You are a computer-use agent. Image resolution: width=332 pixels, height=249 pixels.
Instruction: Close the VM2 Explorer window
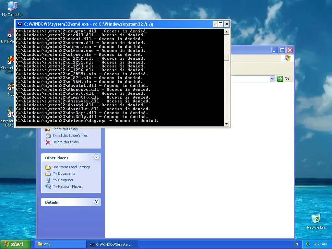pos(290,50)
